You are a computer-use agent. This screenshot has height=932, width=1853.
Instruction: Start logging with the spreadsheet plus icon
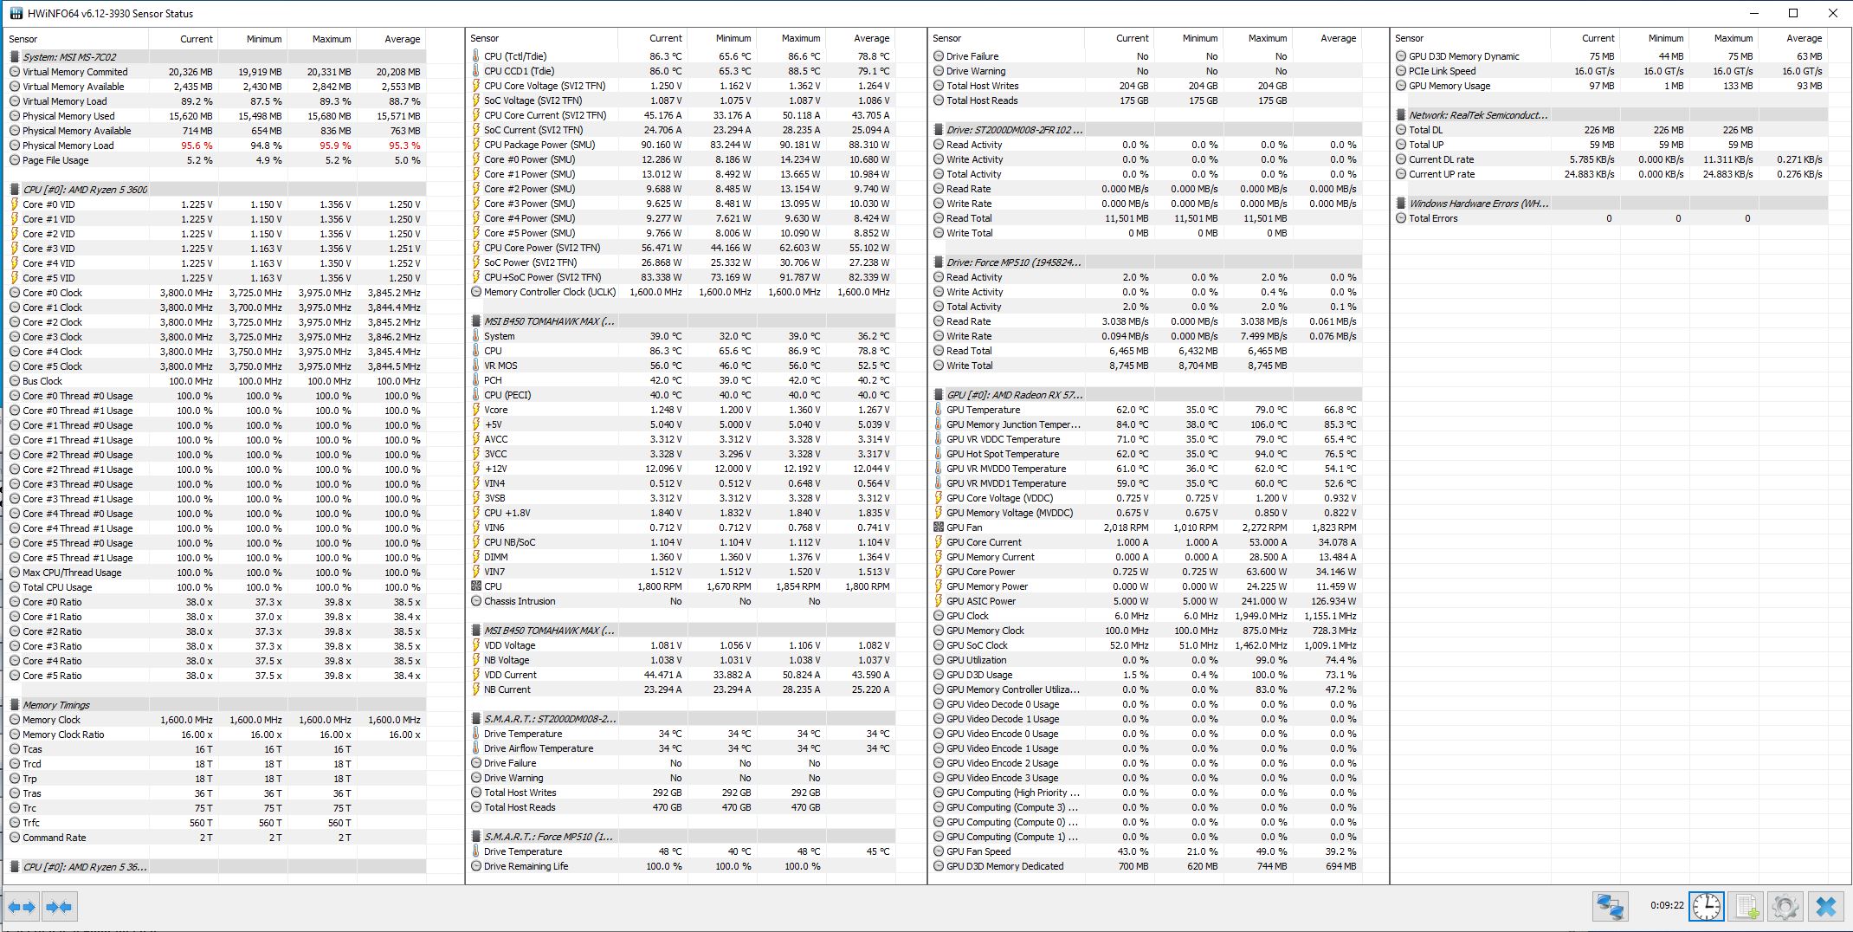tap(1746, 907)
